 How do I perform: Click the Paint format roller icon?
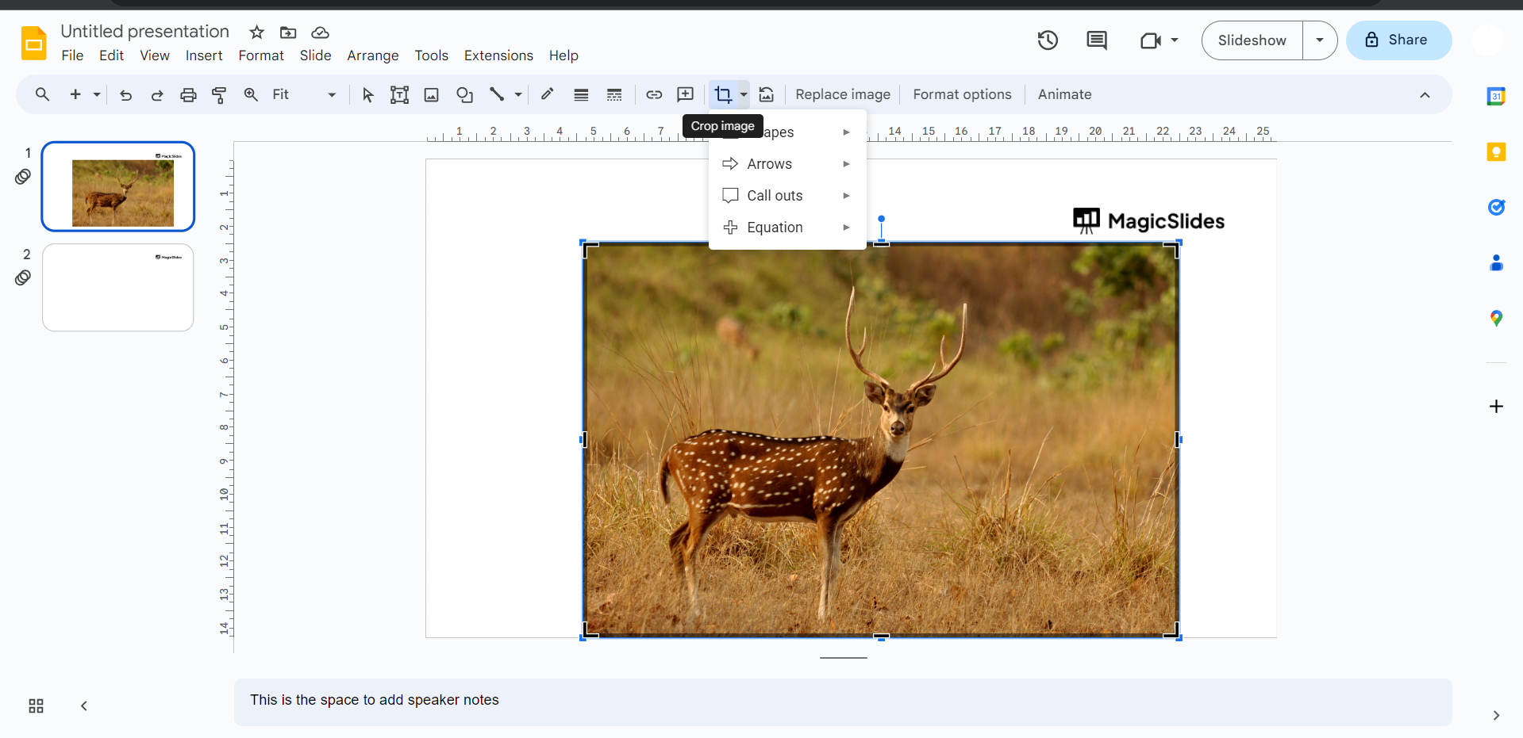pos(219,95)
